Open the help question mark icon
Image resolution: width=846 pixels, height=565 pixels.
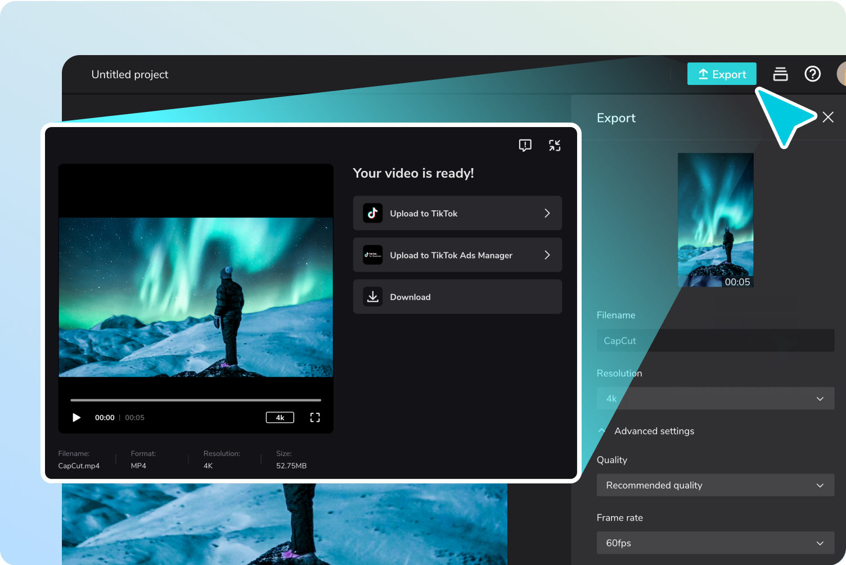coord(812,74)
